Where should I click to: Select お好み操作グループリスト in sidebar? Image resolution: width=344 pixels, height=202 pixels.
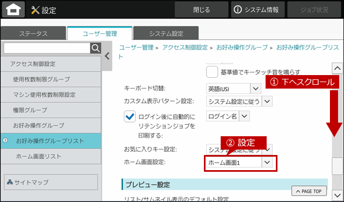(51, 141)
